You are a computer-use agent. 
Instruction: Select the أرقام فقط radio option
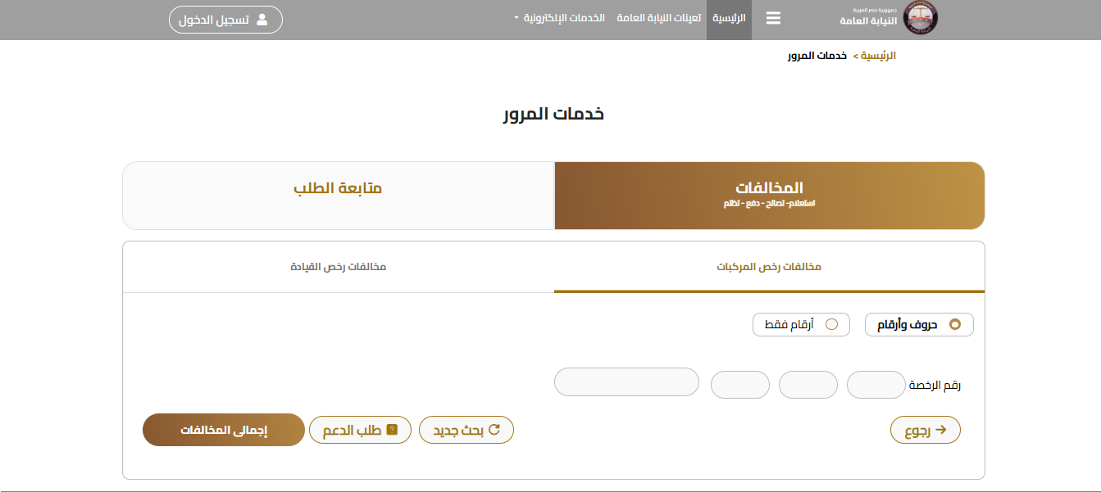[x=831, y=324]
